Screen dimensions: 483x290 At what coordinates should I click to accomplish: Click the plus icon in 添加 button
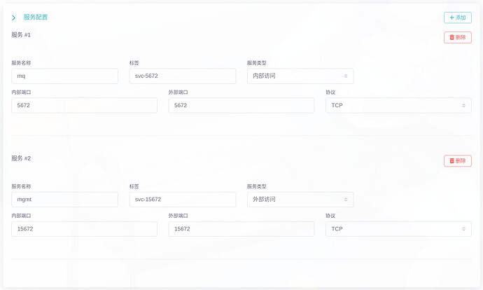tap(452, 18)
